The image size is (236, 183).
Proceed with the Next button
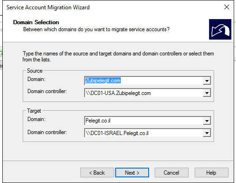coord(132,173)
